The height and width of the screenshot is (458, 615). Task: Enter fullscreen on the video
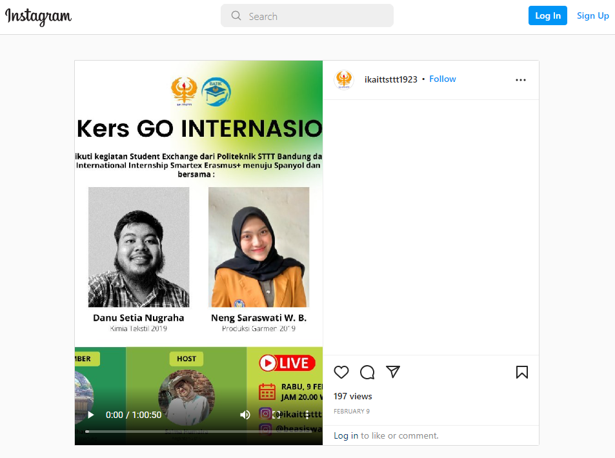coord(276,415)
